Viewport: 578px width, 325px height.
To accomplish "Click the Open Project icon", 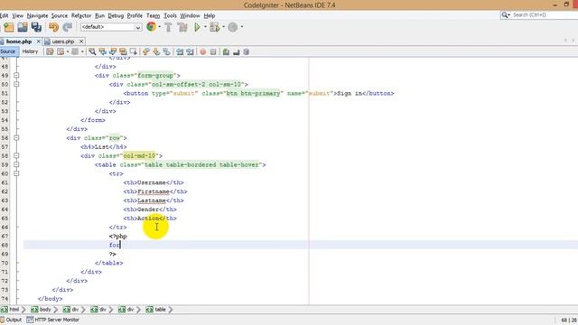I will point(23,27).
